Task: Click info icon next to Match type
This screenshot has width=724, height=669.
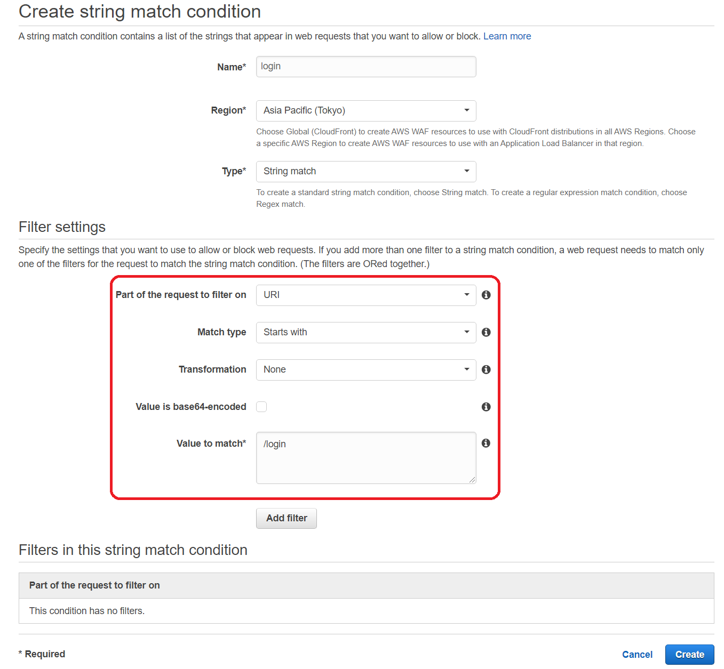Action: coord(486,332)
